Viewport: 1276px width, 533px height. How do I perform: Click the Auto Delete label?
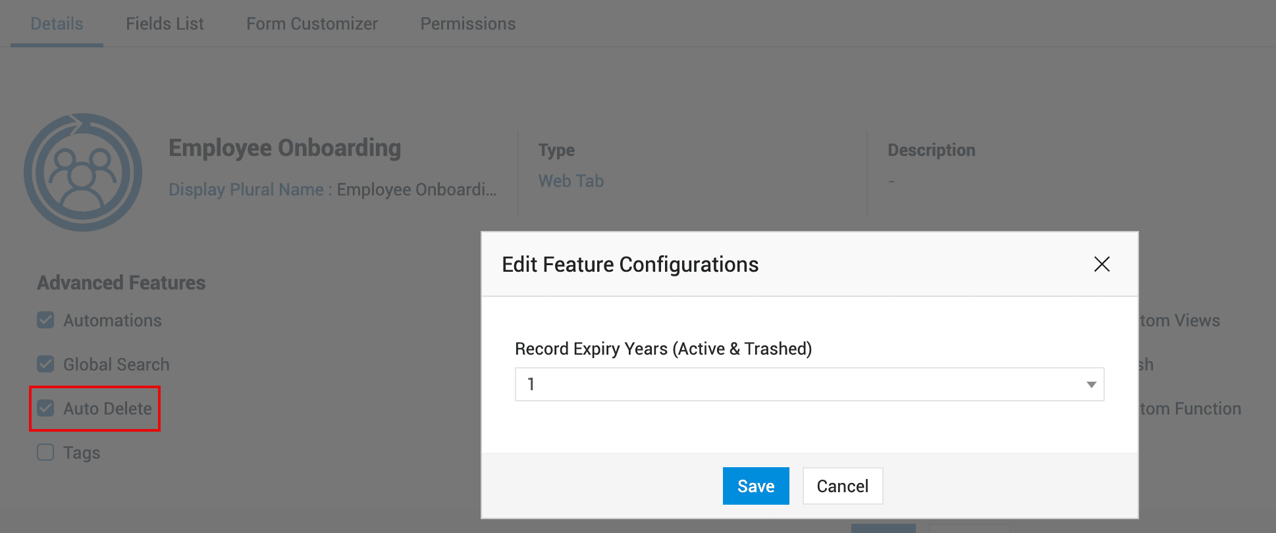point(107,409)
